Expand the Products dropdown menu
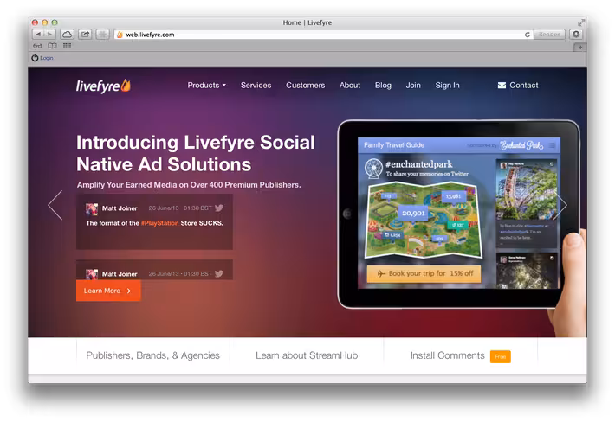This screenshot has height=422, width=615. click(x=207, y=86)
